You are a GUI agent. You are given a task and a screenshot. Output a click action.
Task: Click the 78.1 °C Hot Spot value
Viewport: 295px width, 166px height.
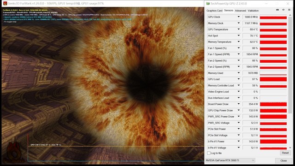[254, 36]
